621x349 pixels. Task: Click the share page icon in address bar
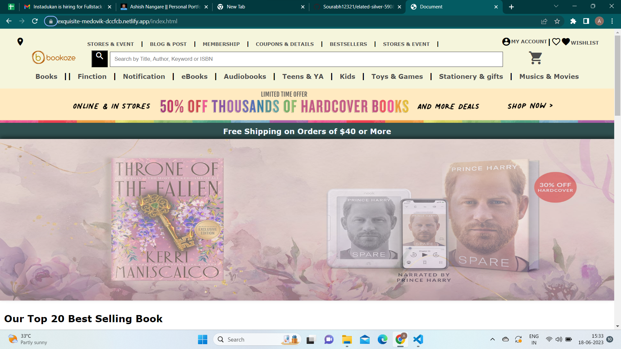pyautogui.click(x=544, y=21)
